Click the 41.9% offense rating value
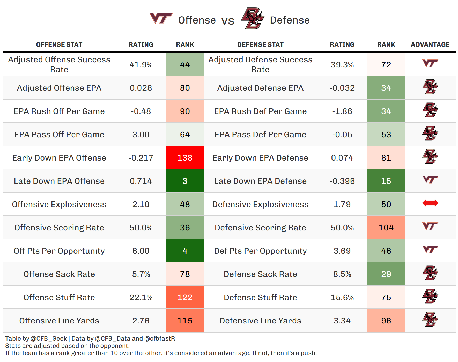This screenshot has width=458, height=362. (x=141, y=65)
